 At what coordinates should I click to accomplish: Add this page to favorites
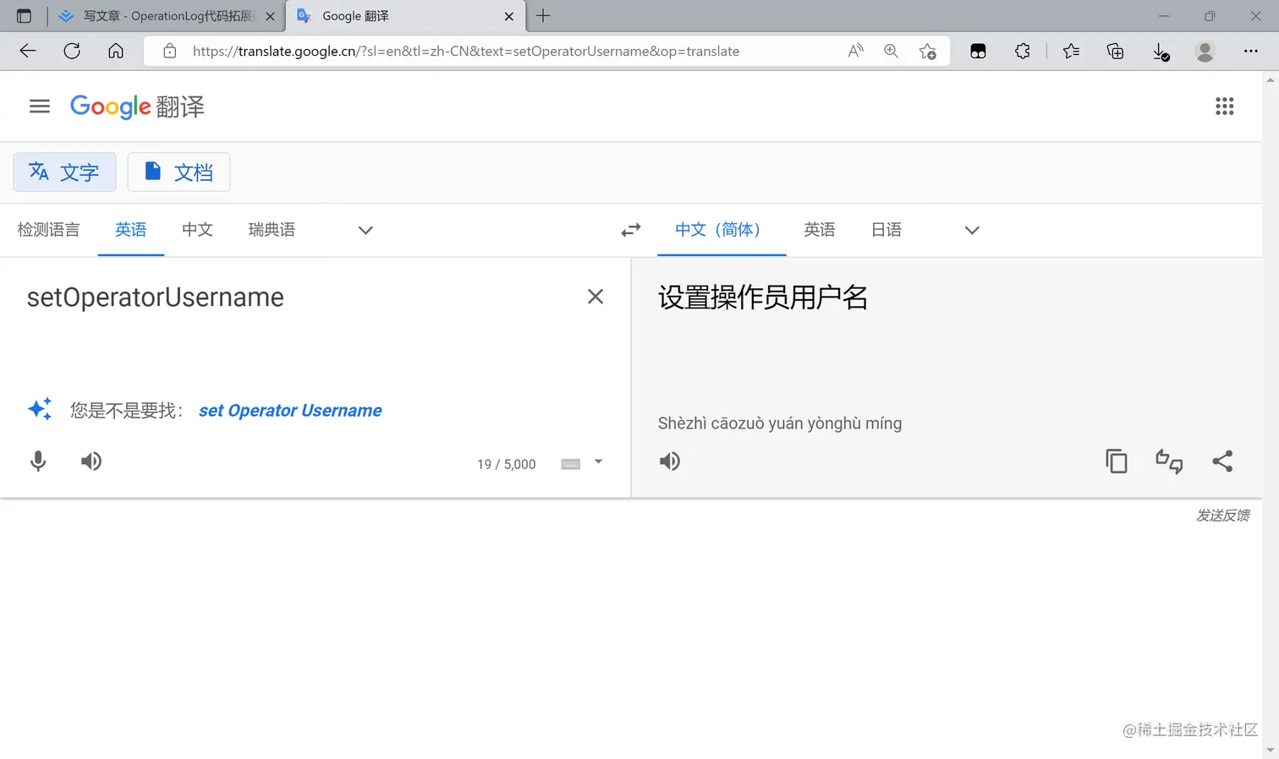click(928, 52)
